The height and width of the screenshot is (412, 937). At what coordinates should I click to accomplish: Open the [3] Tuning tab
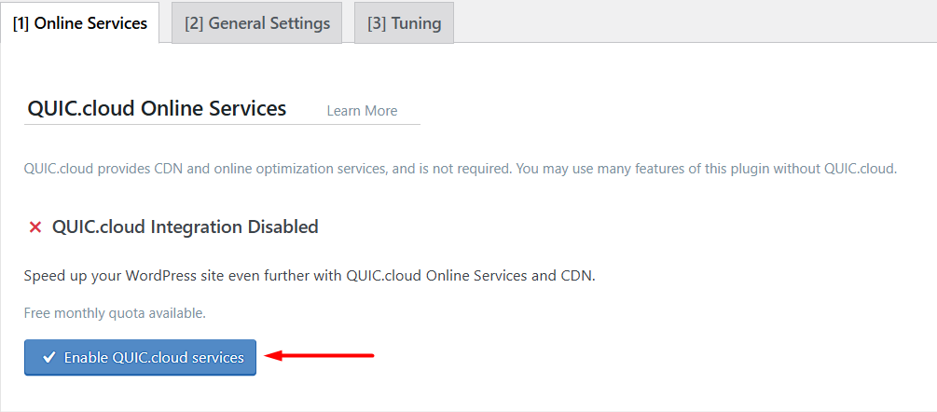pos(404,23)
